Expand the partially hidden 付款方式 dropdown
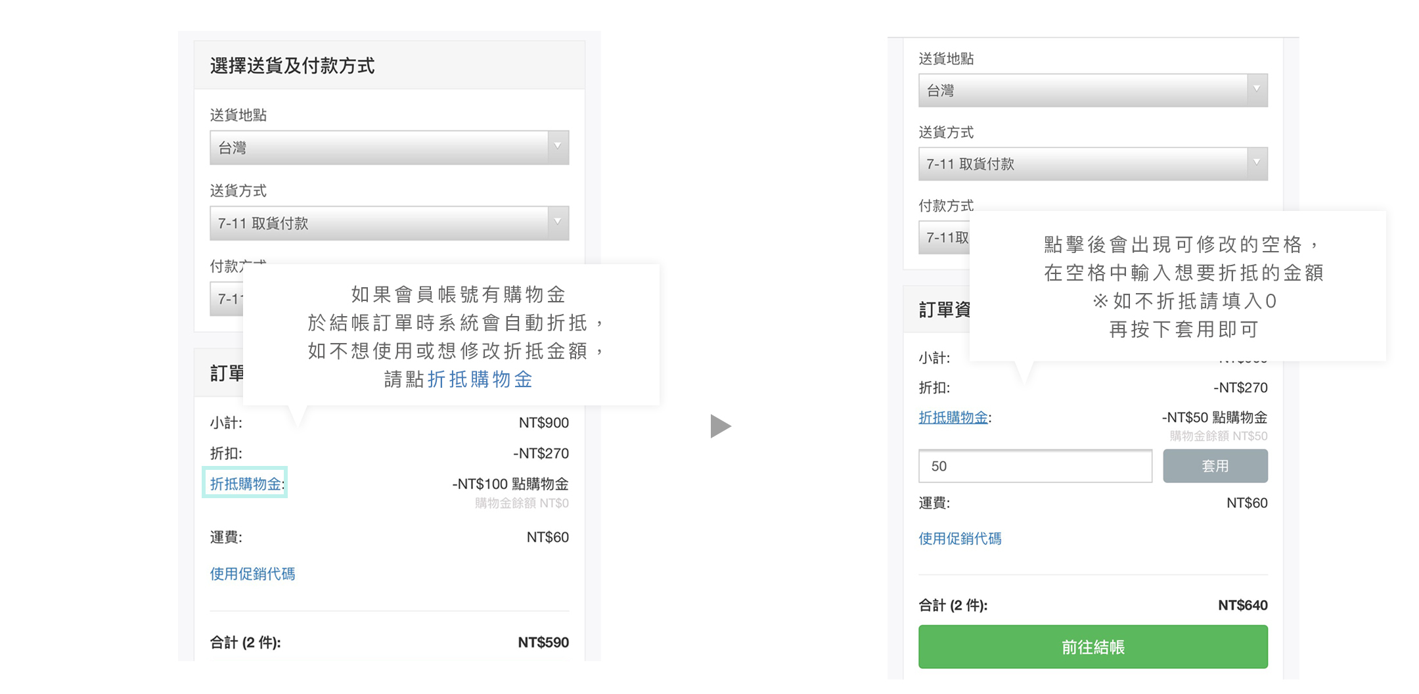Viewport: 1419px width, 694px height. coord(227,300)
